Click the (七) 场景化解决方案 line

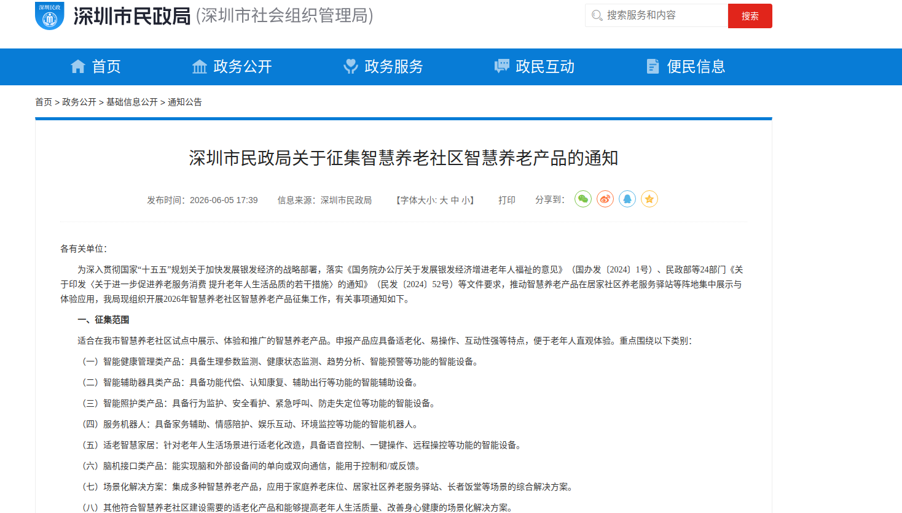tap(327, 487)
